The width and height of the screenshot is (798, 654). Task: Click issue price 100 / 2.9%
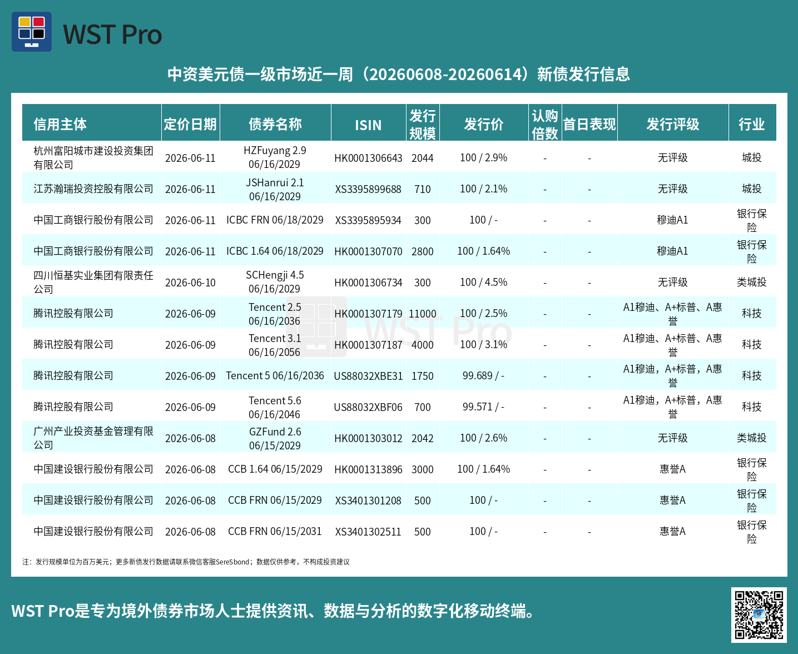(x=484, y=158)
